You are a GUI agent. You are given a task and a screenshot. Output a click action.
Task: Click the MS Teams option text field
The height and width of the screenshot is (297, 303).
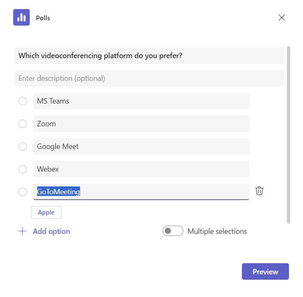click(141, 101)
